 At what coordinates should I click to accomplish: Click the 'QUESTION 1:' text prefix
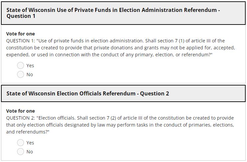21,41
